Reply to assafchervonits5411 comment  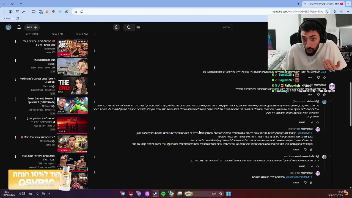tap(302, 166)
